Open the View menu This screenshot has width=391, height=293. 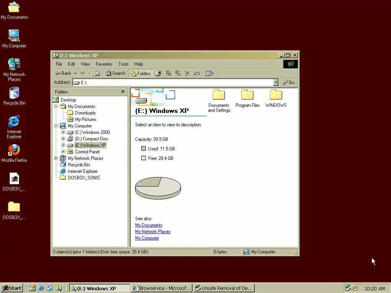[x=85, y=64]
